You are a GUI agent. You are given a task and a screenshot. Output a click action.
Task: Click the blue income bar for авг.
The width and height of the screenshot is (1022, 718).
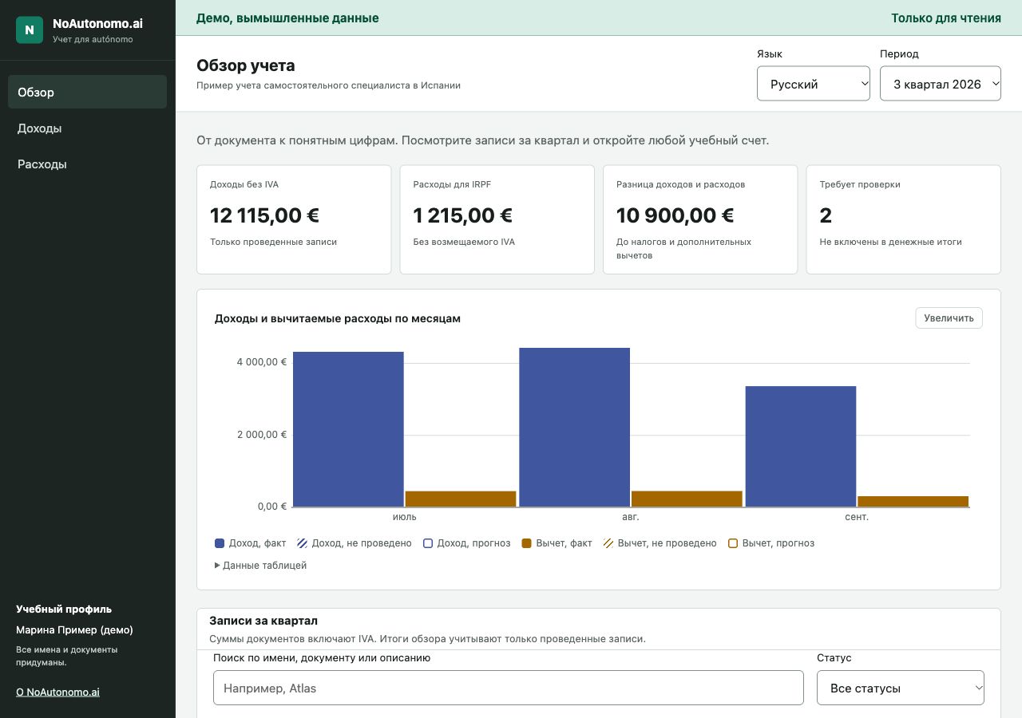(x=575, y=427)
